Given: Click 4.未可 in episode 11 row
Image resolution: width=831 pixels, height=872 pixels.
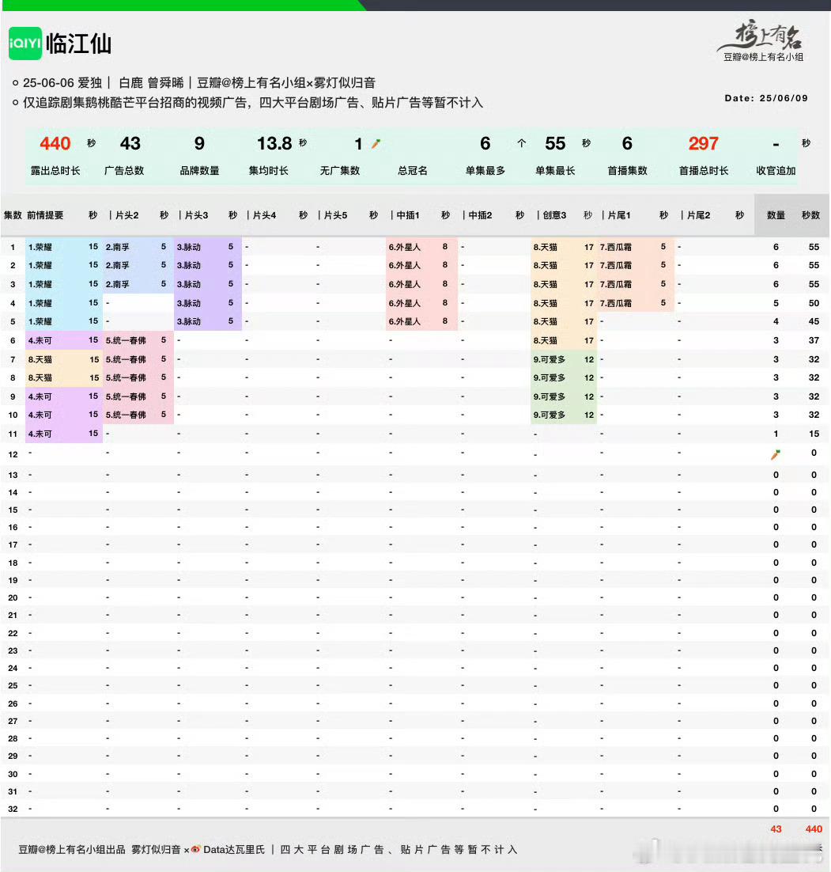Looking at the screenshot, I should tap(40, 434).
